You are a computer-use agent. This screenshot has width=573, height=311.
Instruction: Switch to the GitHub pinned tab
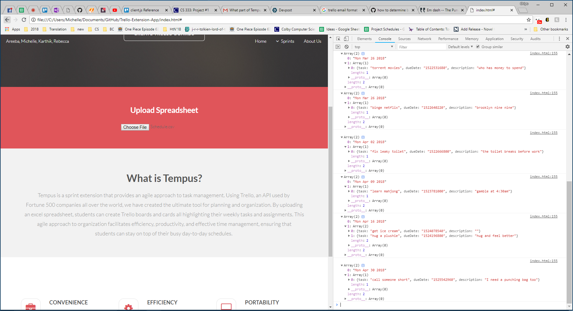pos(80,10)
